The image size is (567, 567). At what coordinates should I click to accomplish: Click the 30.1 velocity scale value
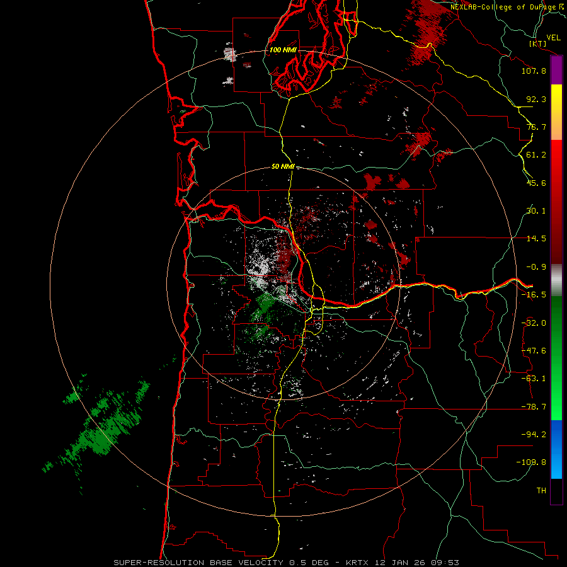536,211
